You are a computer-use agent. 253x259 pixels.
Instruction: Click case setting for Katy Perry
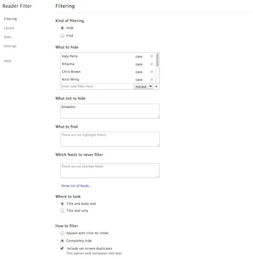[x=139, y=57]
